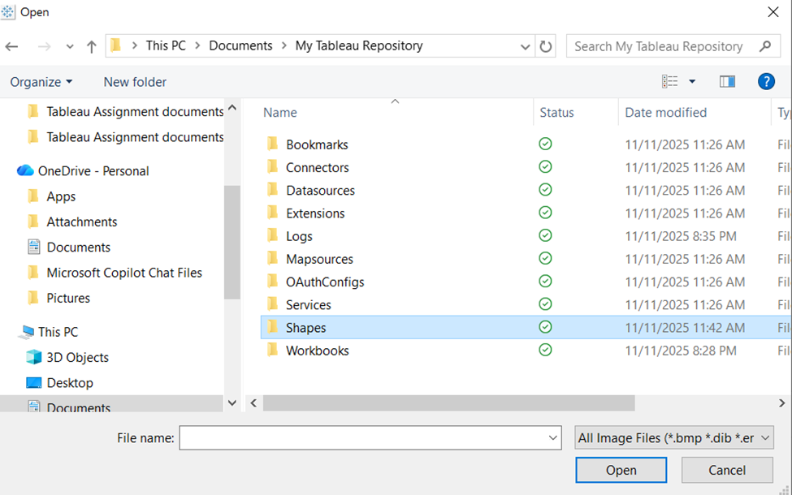Click the File name input field
This screenshot has height=495, width=792.
[362, 438]
